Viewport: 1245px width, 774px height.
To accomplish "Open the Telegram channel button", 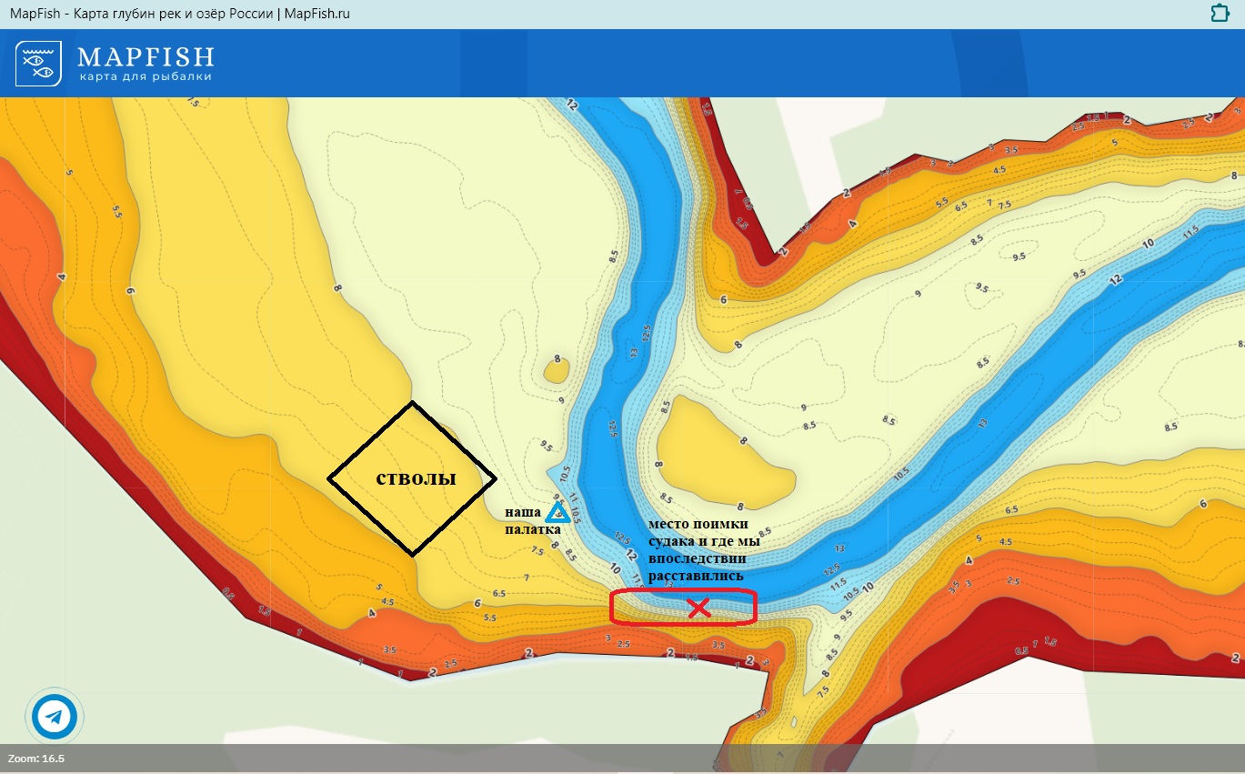I will click(56, 717).
